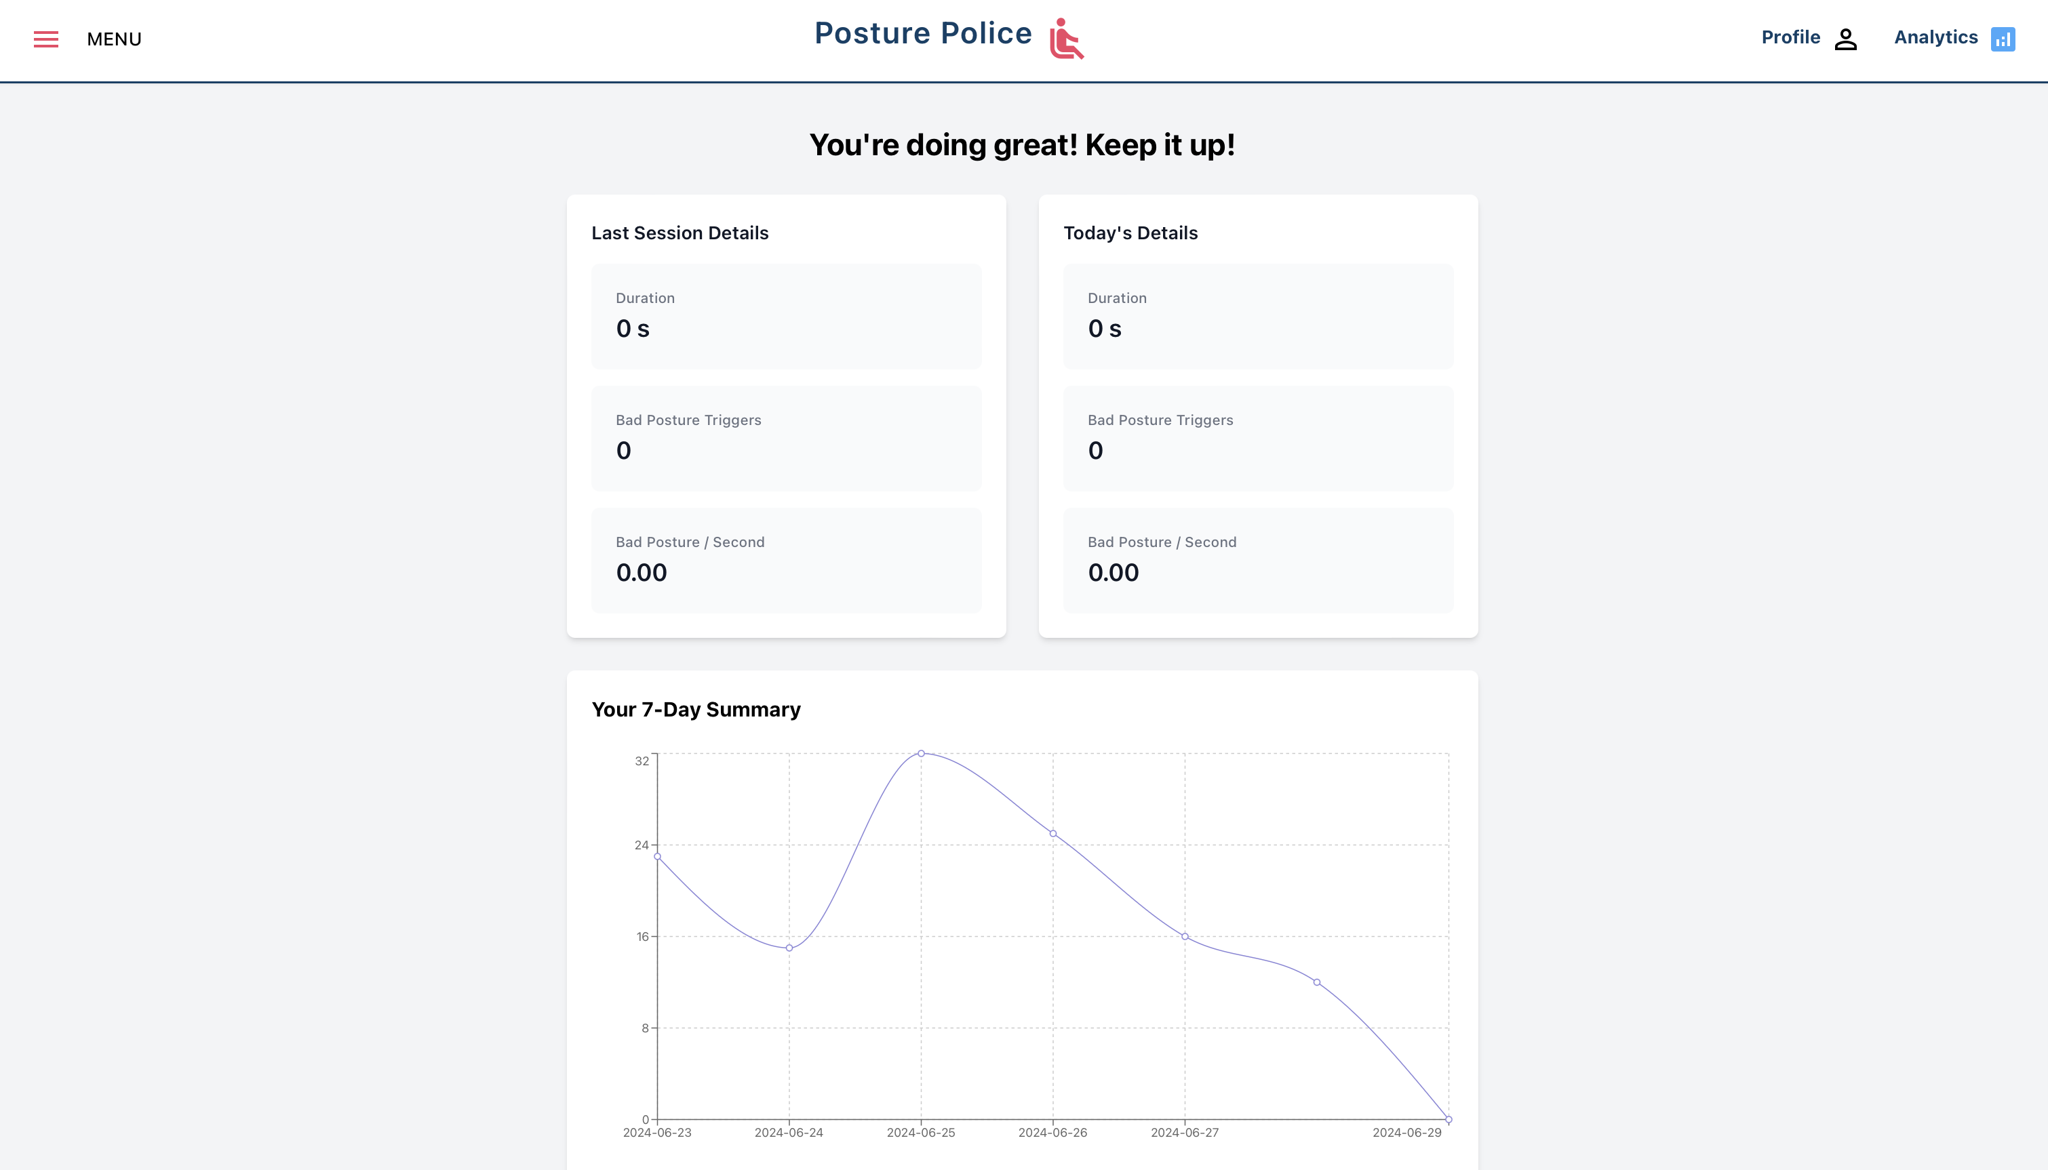
Task: Click the Profile person icon
Action: tap(1845, 39)
